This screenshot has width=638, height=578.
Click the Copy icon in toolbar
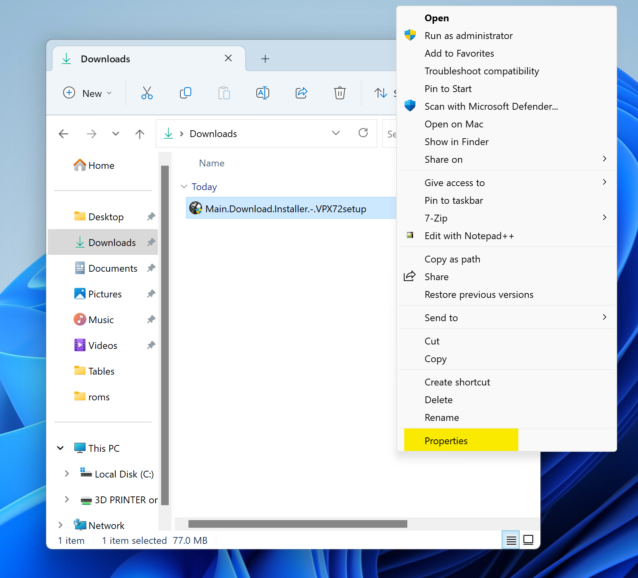click(185, 93)
